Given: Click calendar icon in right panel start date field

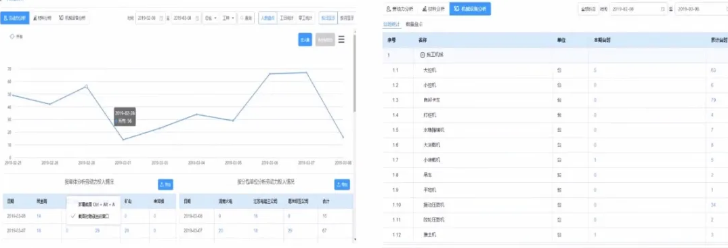Looking at the screenshot, I should pyautogui.click(x=662, y=9).
